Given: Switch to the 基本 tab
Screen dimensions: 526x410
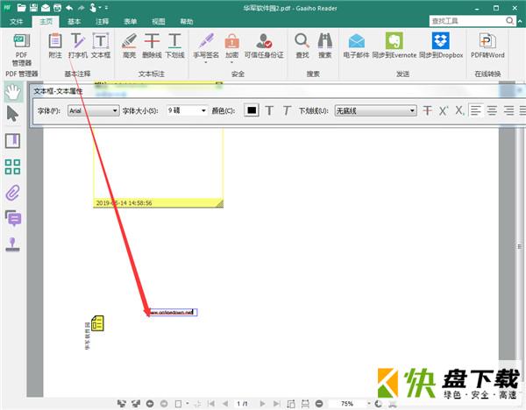Looking at the screenshot, I should point(75,21).
